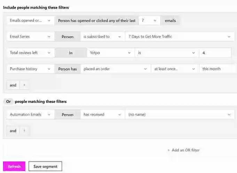Click the 'Or' badge before people matching filters
This screenshot has width=237, height=173.
(9, 102)
